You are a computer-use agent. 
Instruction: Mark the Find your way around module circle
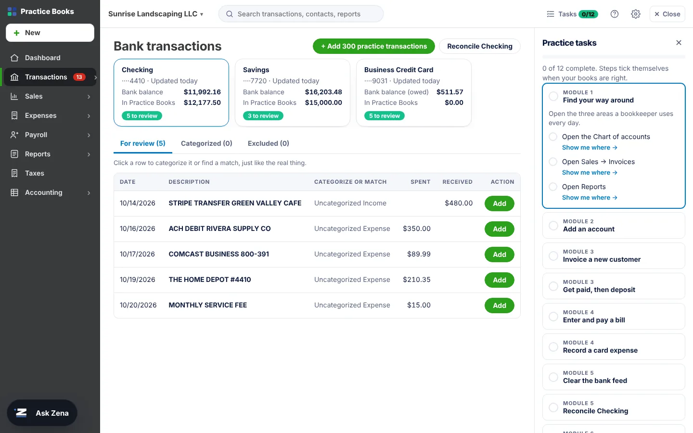pyautogui.click(x=553, y=96)
